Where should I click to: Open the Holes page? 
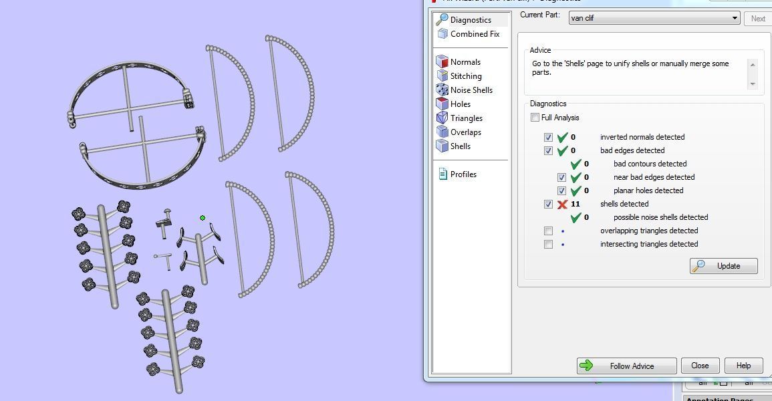coord(461,104)
